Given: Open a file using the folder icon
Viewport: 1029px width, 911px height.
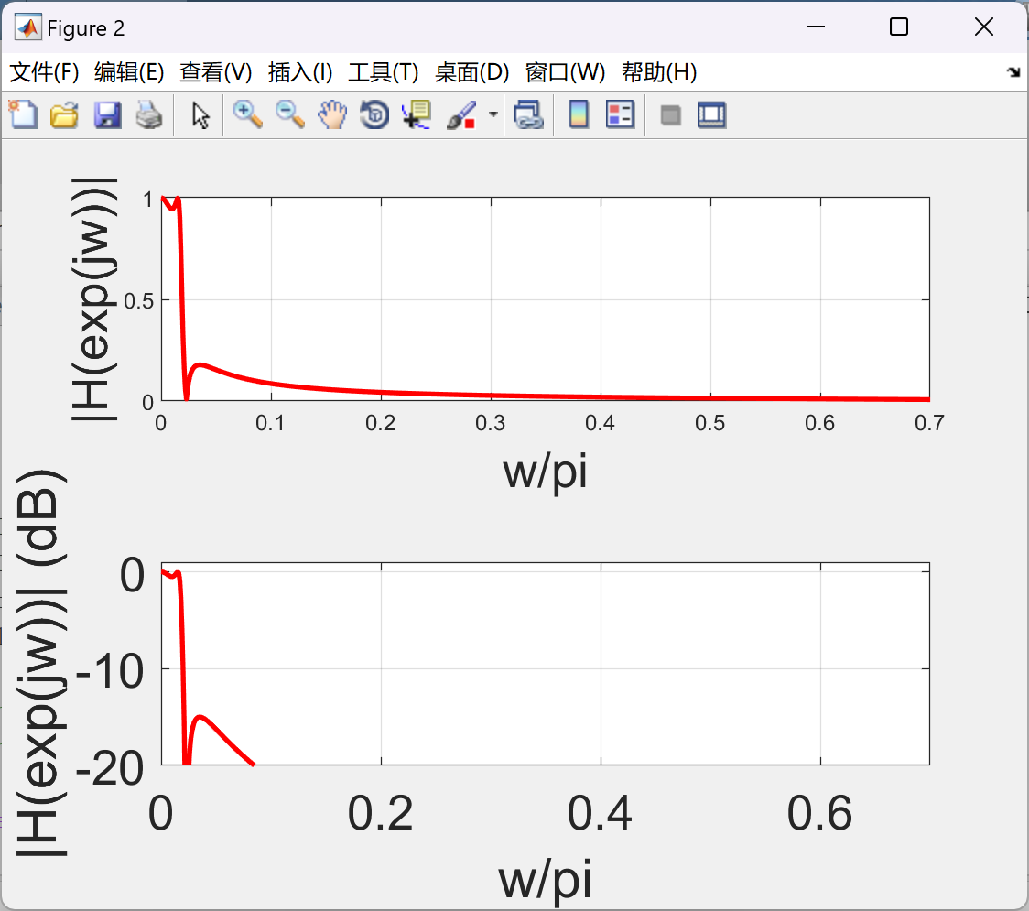Looking at the screenshot, I should click(64, 114).
